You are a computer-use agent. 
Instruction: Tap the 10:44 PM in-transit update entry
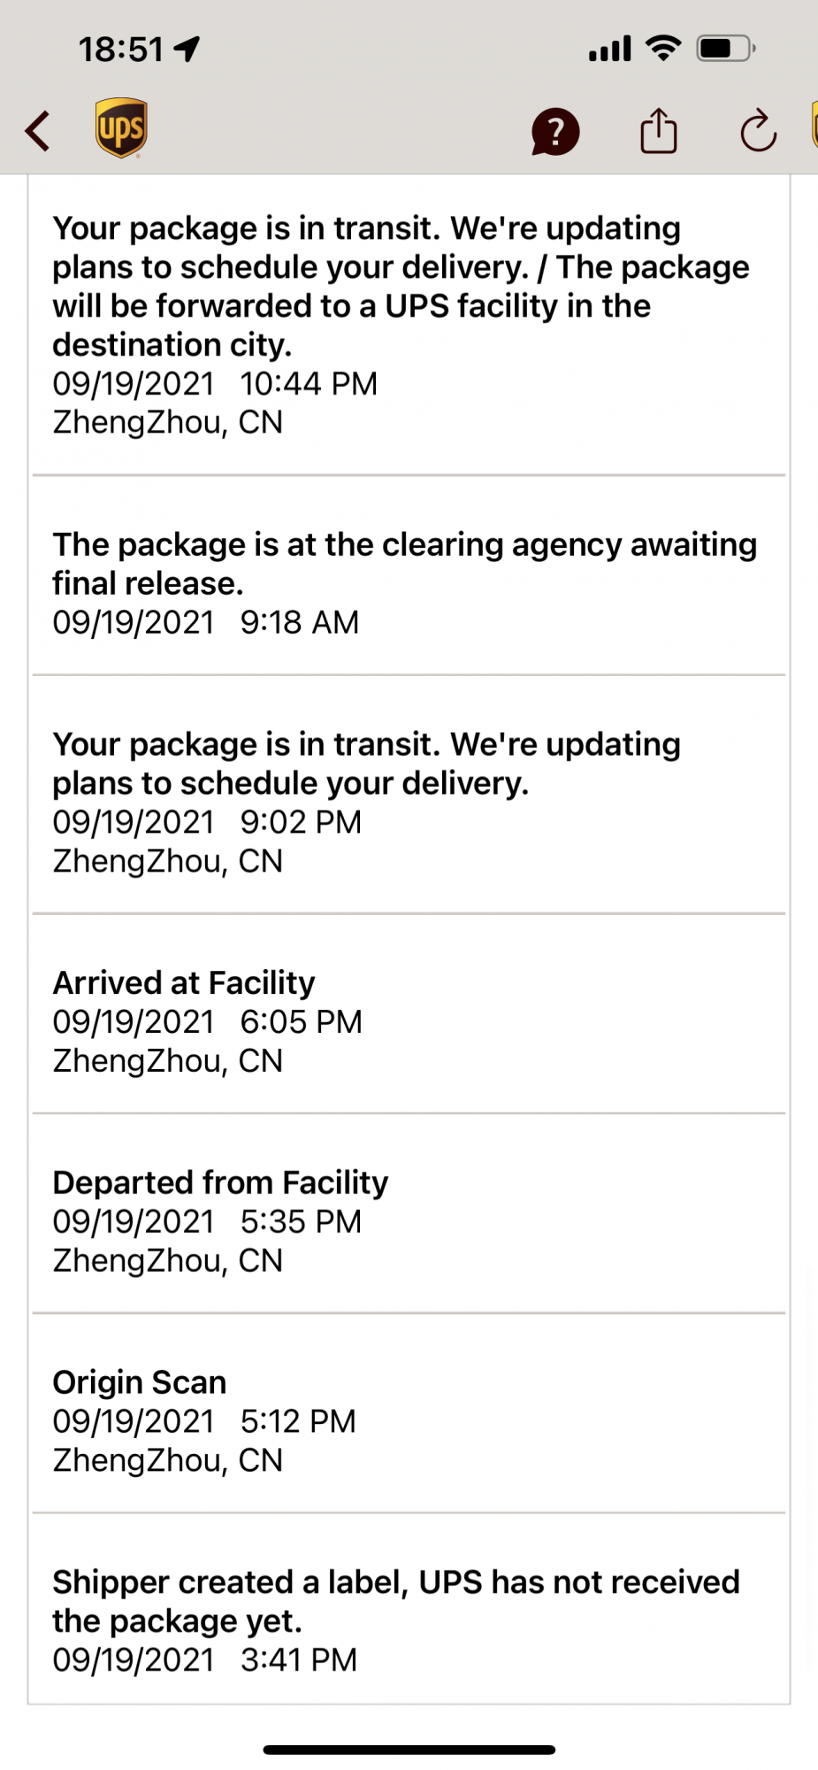click(x=409, y=325)
